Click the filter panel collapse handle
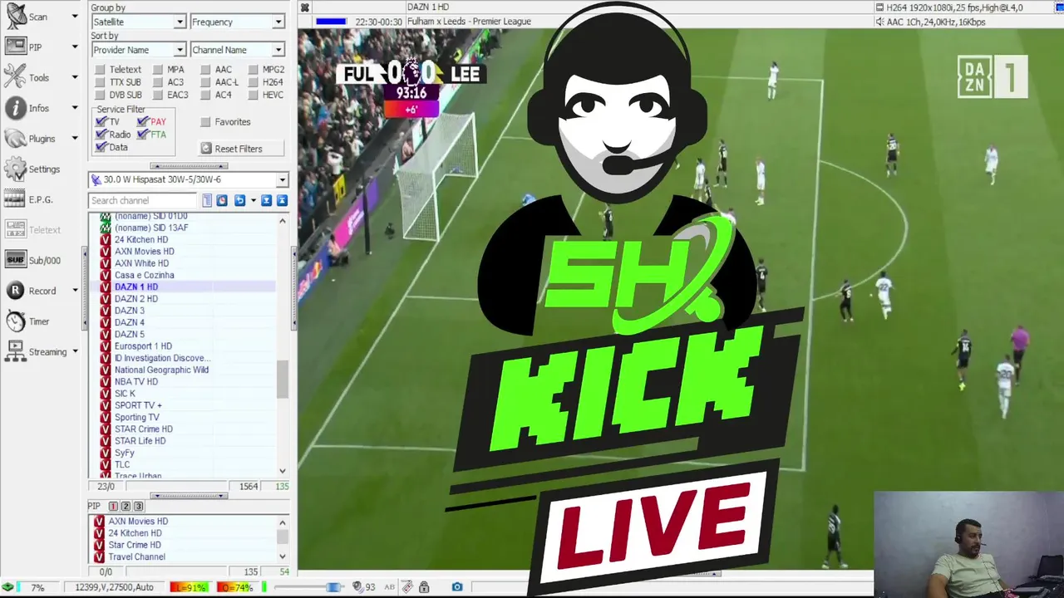Viewport: 1064px width, 598px height. [x=189, y=166]
